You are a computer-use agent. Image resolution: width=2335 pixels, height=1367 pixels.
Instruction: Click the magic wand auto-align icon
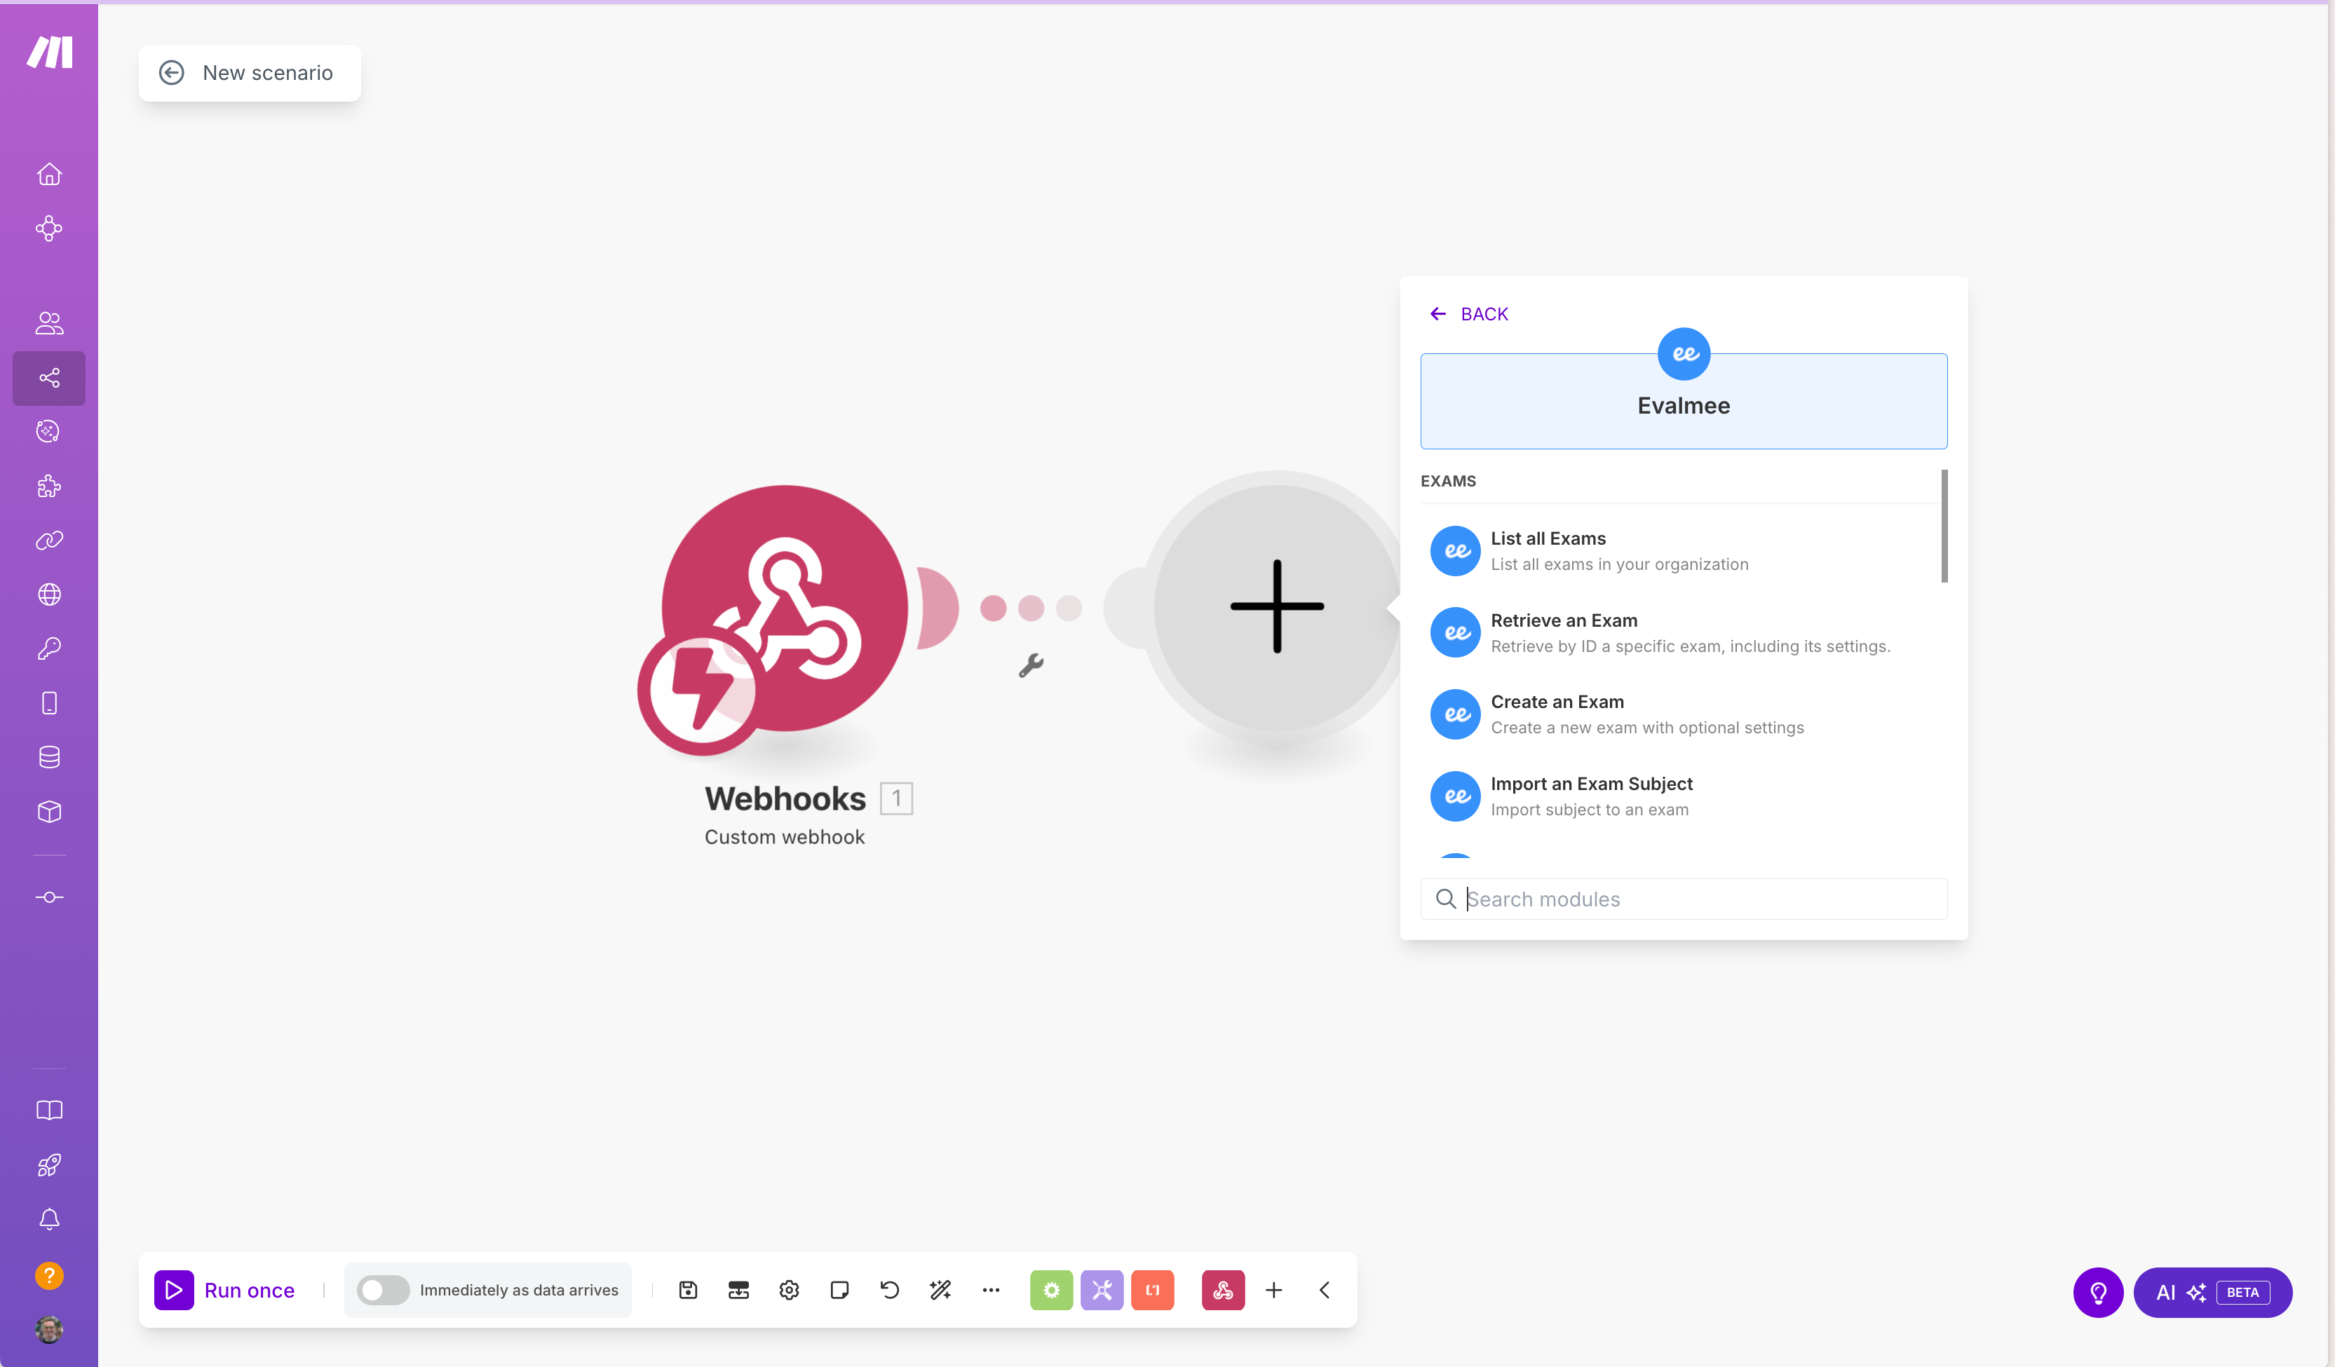[x=940, y=1290]
